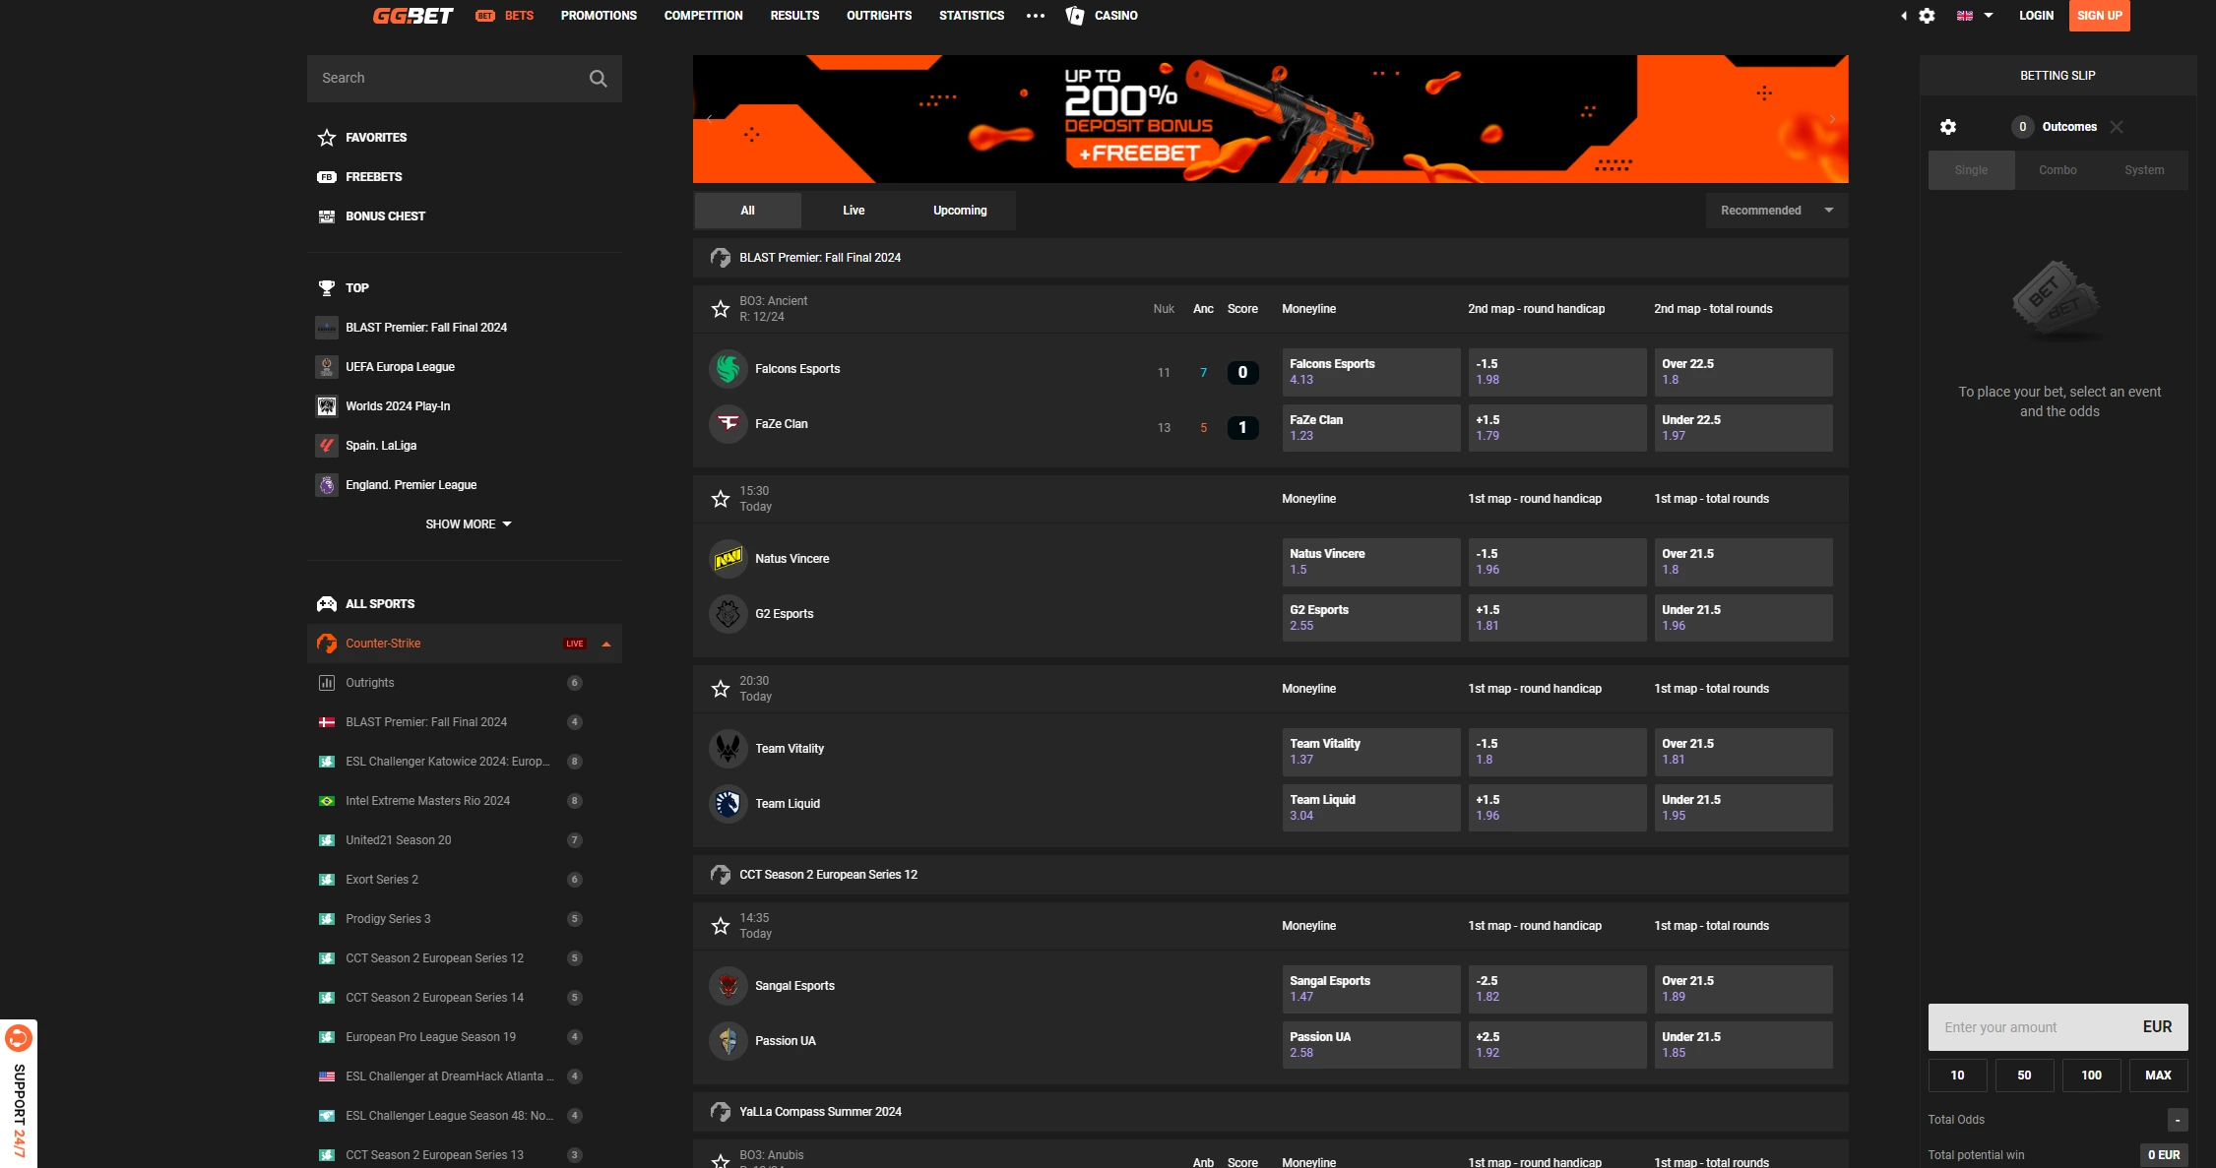Click the top bar settings gear icon
This screenshot has height=1168, width=2216.
pyautogui.click(x=1927, y=16)
